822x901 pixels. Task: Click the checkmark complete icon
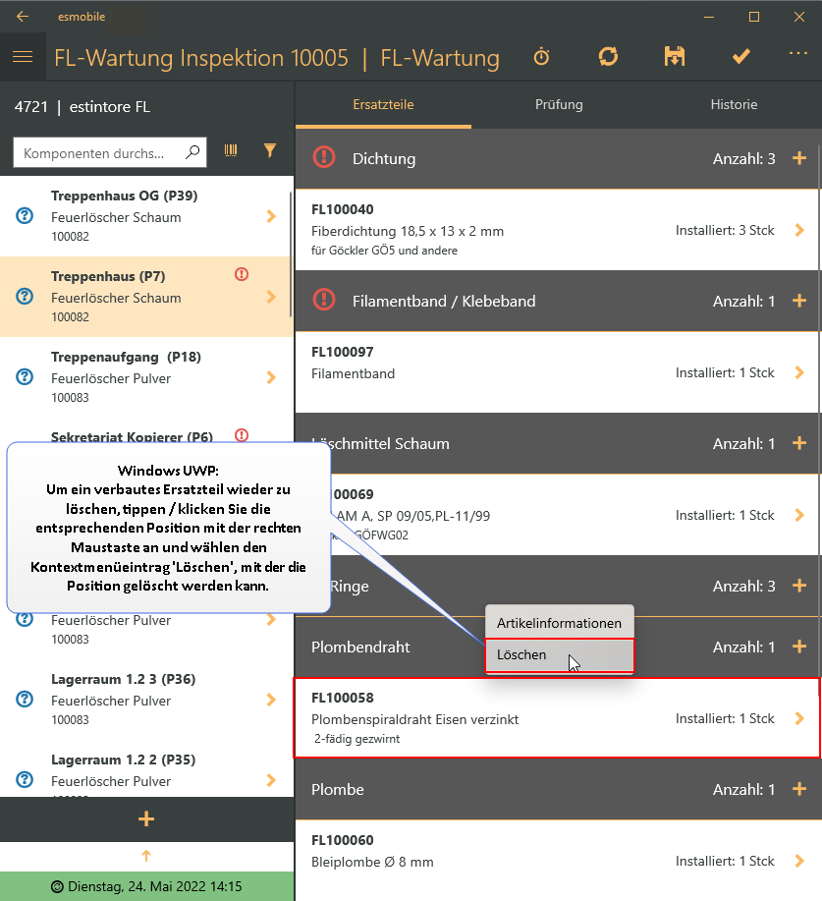pos(740,57)
